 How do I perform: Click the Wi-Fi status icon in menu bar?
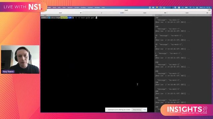(x=190, y=7)
